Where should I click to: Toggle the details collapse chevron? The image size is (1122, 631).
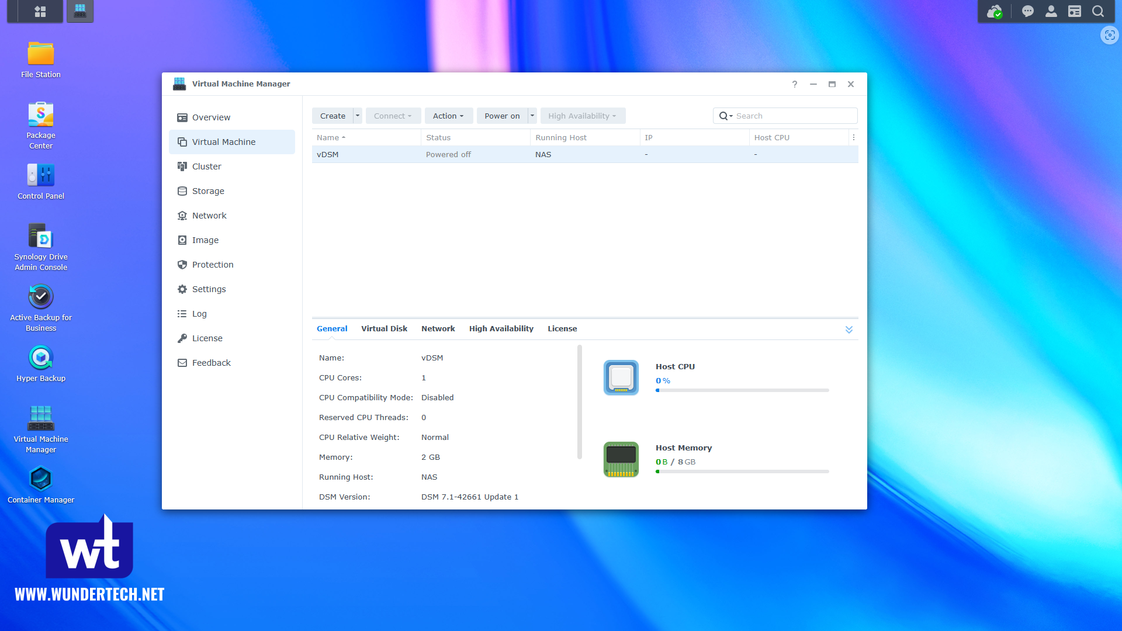pos(848,330)
